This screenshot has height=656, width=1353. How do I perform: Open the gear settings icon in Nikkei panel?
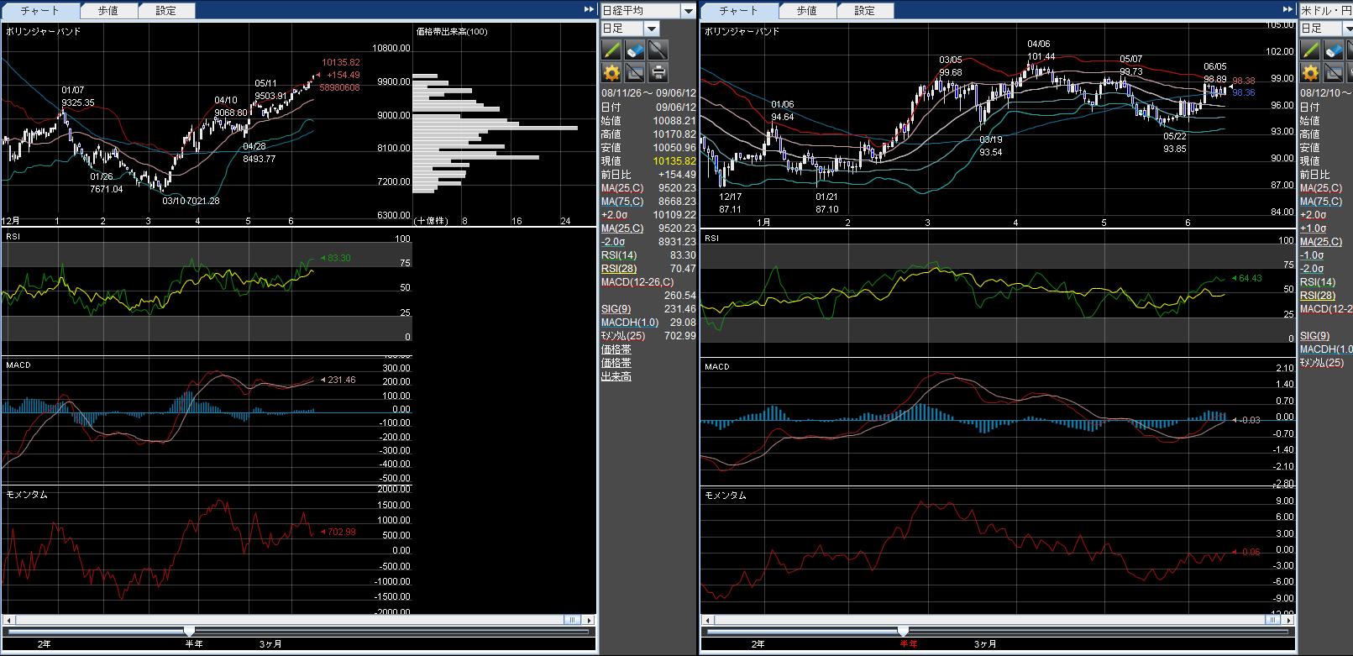(611, 72)
